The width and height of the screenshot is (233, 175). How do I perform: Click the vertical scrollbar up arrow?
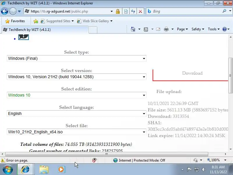pos(231,37)
